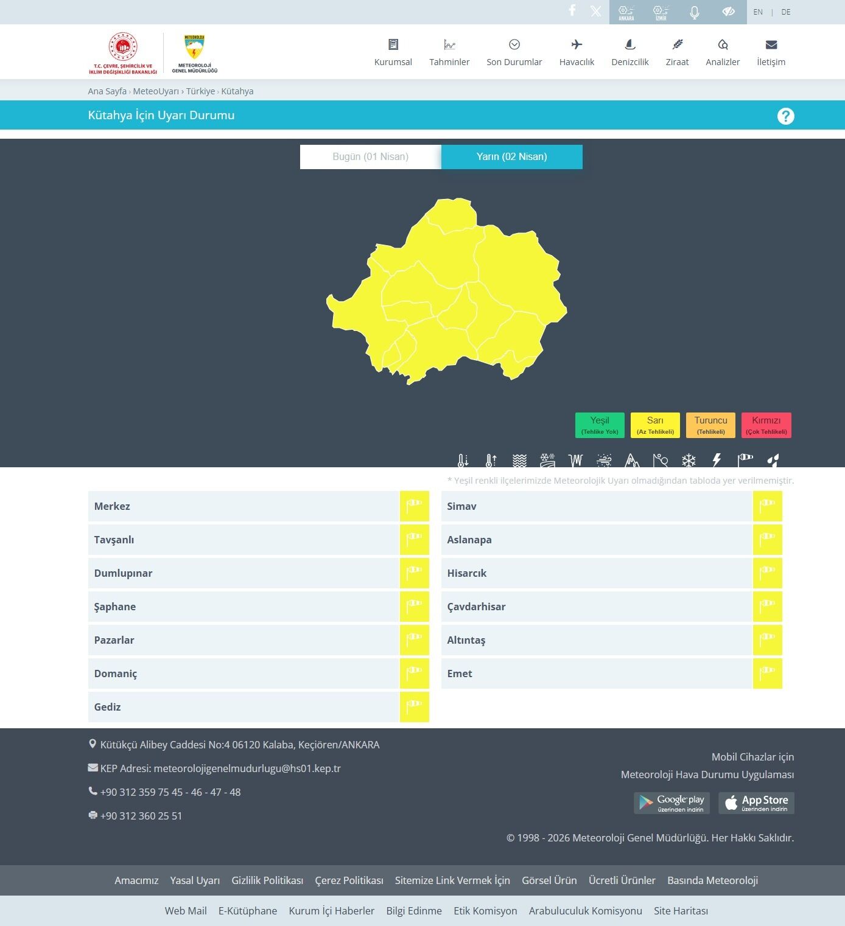
Task: Open the Google Play download button
Action: (671, 803)
